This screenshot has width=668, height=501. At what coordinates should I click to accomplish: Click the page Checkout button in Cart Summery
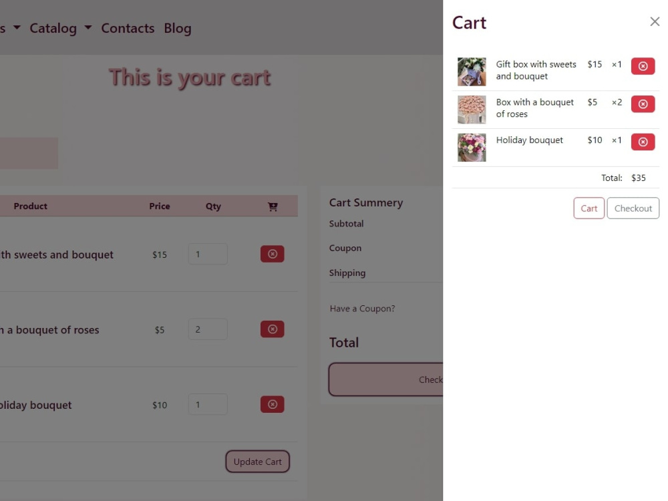pyautogui.click(x=385, y=379)
